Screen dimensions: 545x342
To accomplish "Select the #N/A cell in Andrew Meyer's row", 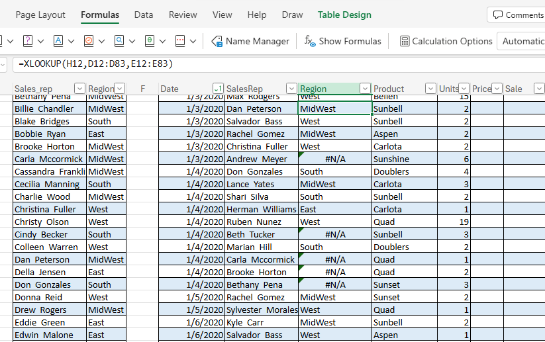I will tap(335, 159).
